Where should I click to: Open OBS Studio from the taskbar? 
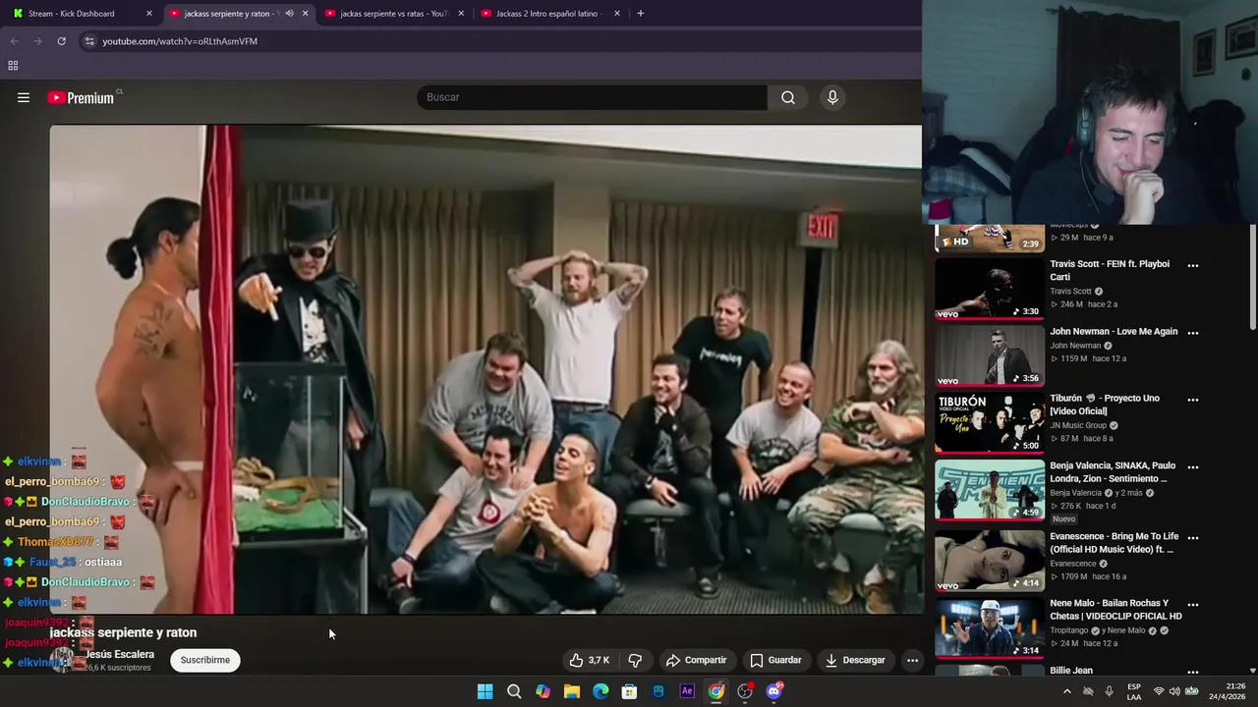tap(745, 691)
